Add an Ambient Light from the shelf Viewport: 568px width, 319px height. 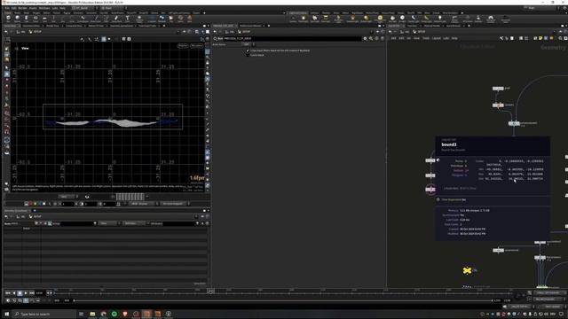coord(440,19)
